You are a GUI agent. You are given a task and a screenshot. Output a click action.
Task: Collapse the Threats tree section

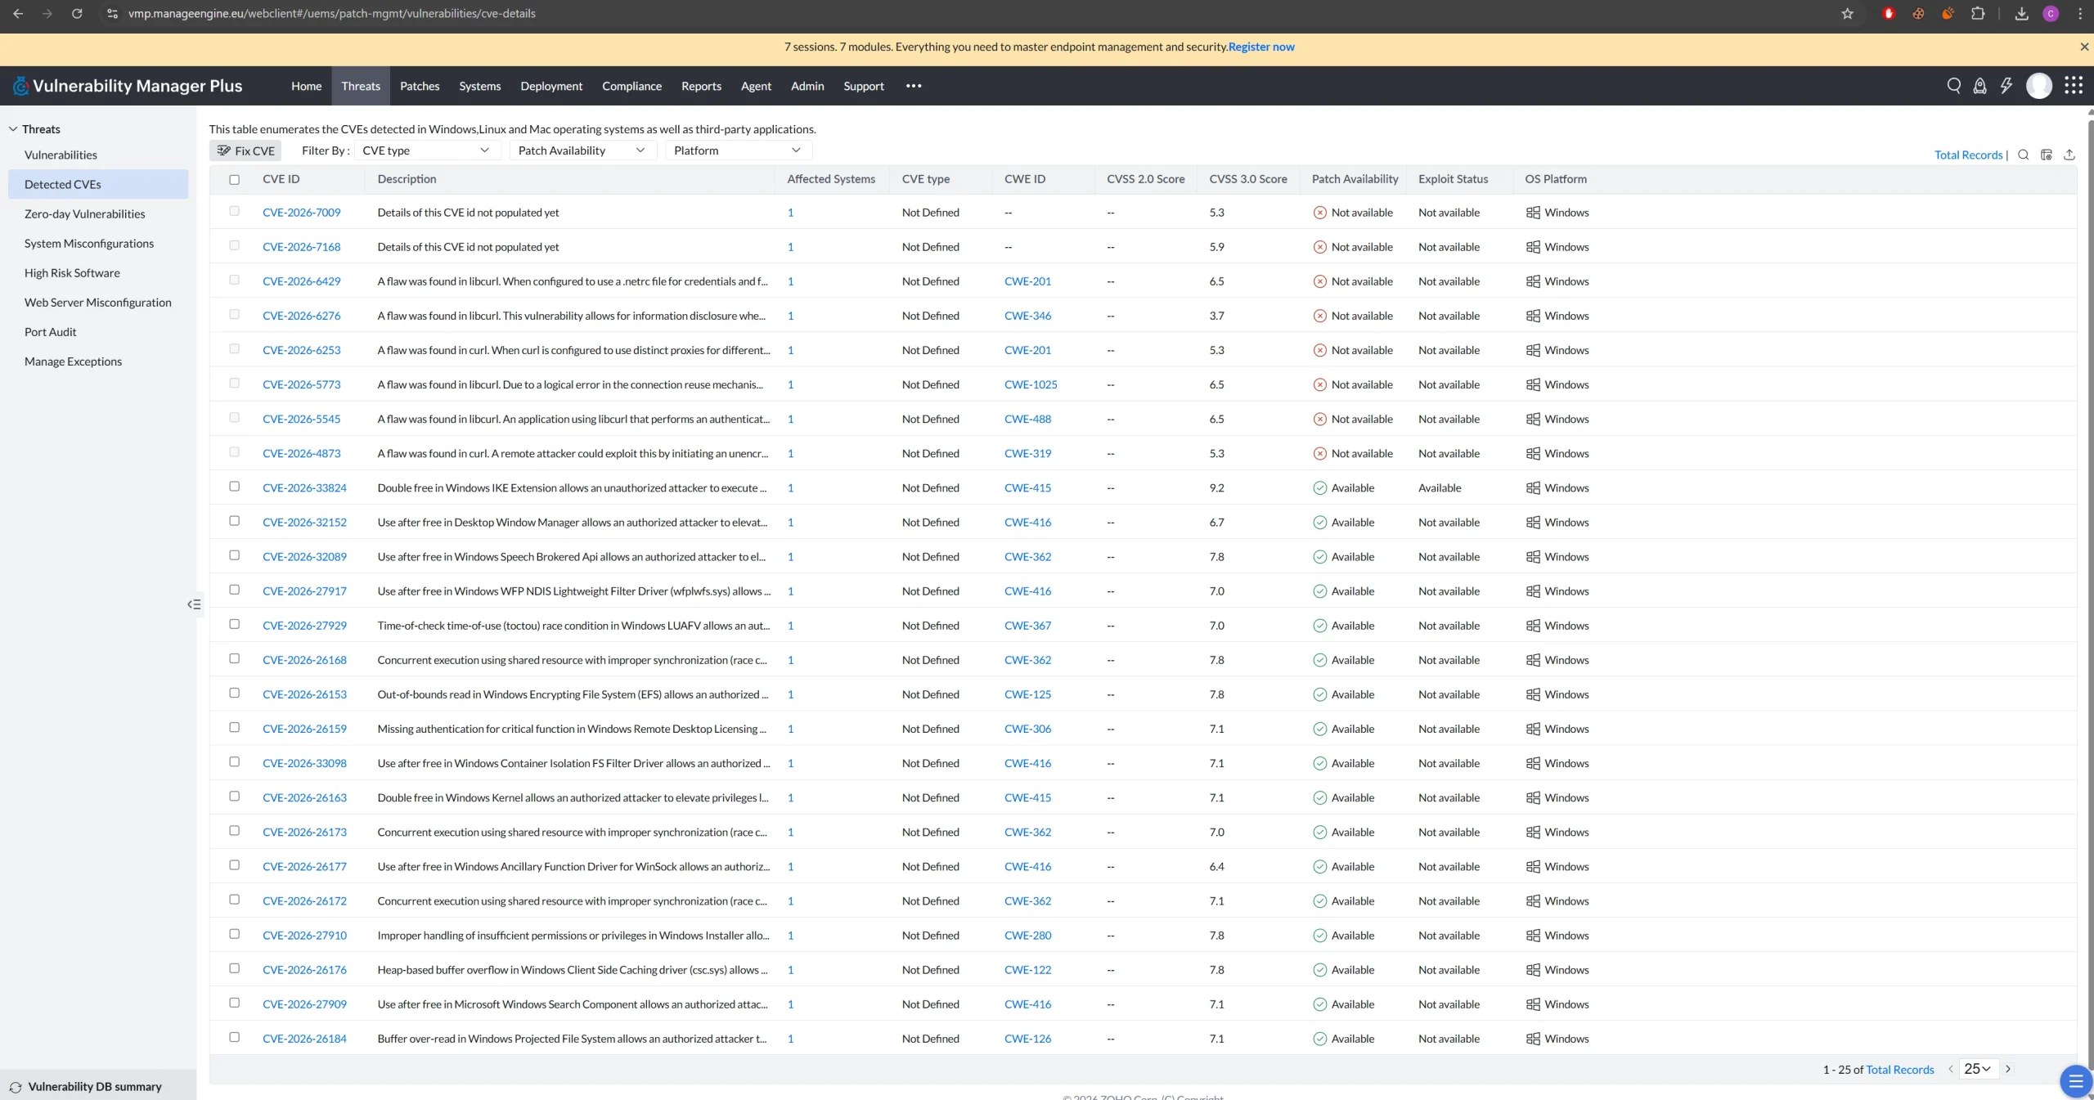[x=13, y=129]
